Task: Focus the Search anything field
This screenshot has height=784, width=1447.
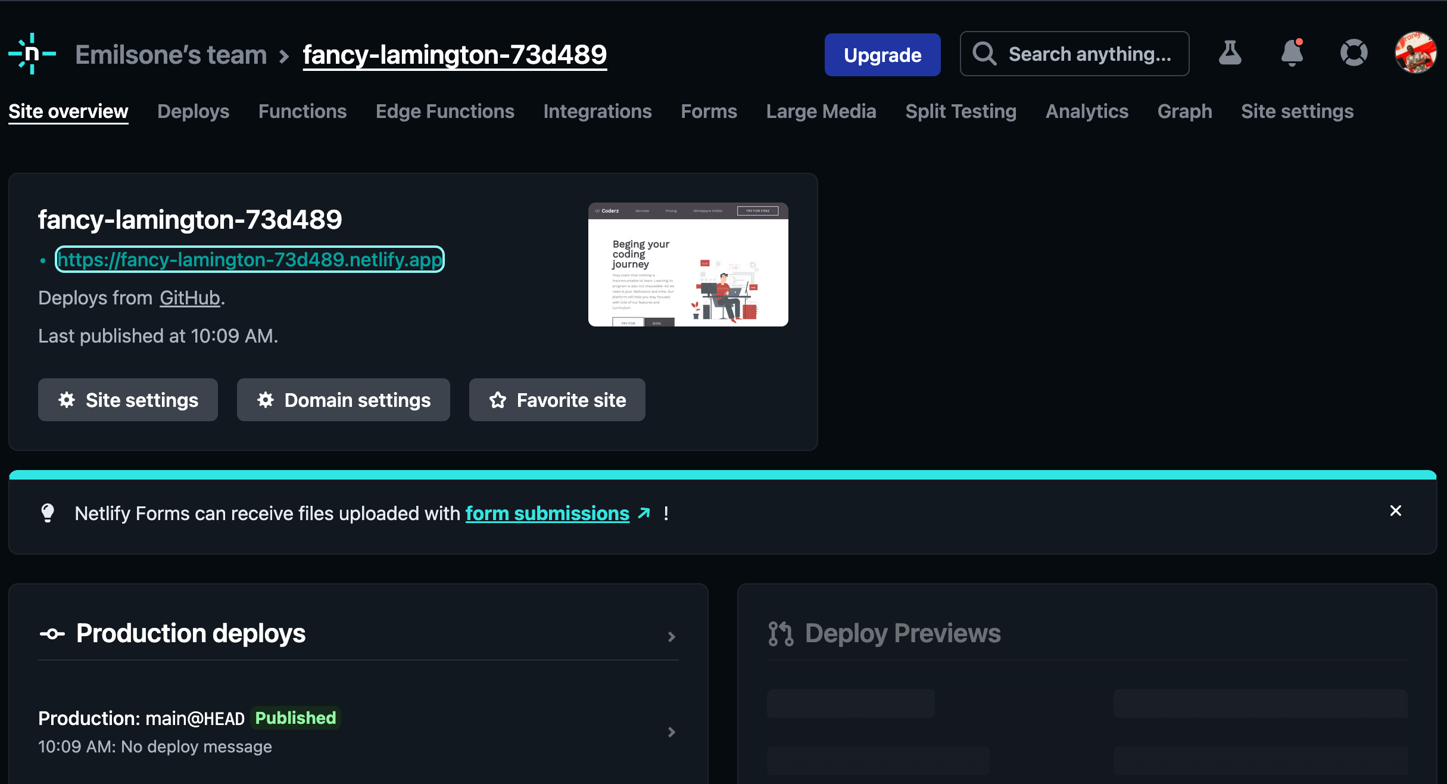Action: coord(1074,54)
